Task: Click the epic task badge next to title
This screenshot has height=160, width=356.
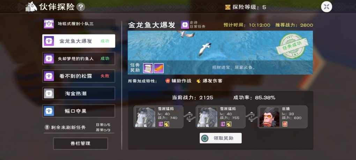Action: [x=185, y=25]
